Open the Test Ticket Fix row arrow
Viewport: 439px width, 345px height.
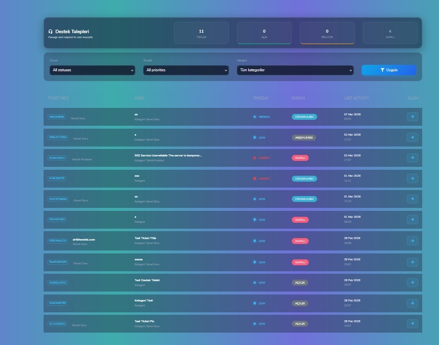coord(412,324)
